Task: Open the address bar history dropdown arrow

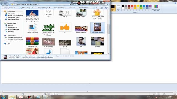Action: (x=70, y=4)
